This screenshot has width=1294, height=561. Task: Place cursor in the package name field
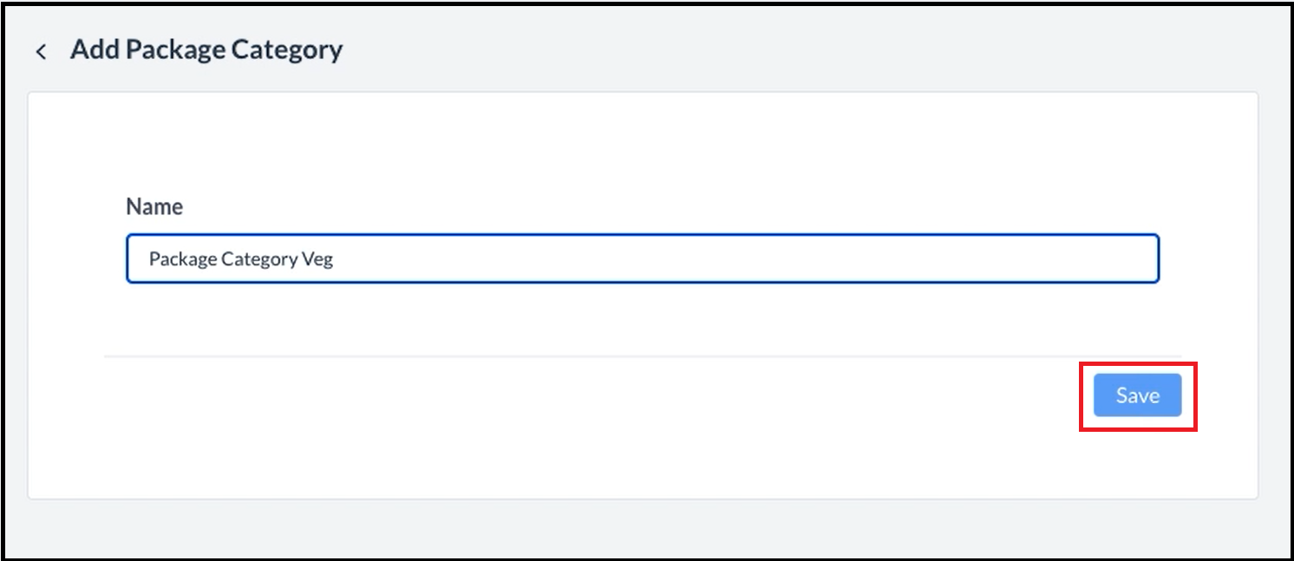pyautogui.click(x=642, y=258)
